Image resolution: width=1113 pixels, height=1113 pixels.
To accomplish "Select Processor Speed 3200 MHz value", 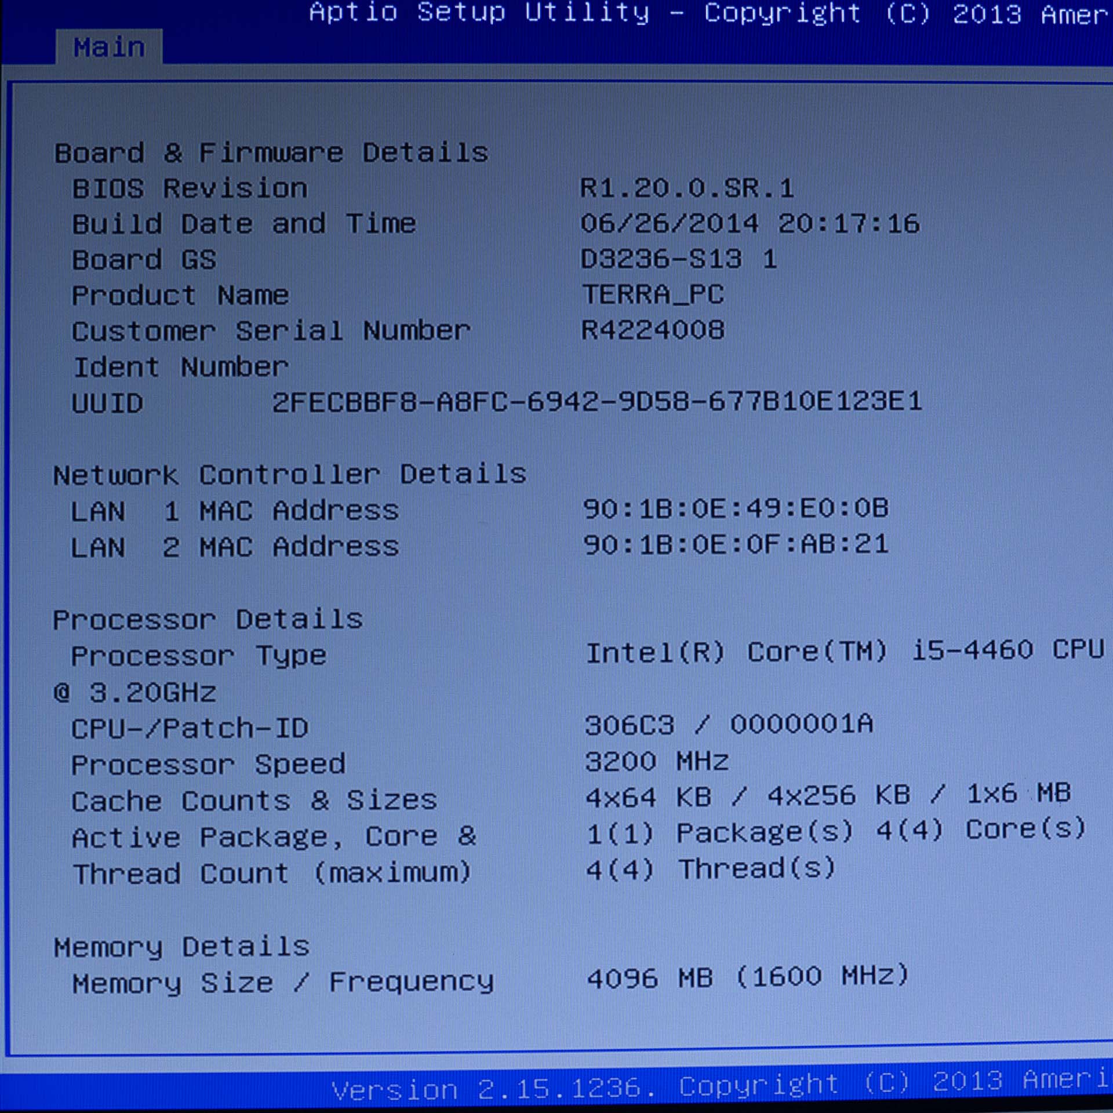I will coord(657,762).
